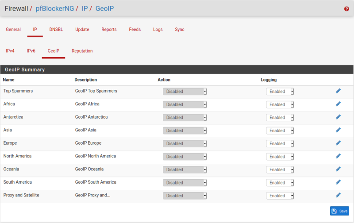Click the 'Proxy and Satellite' name cell
This screenshot has height=223, width=354.
(21, 195)
